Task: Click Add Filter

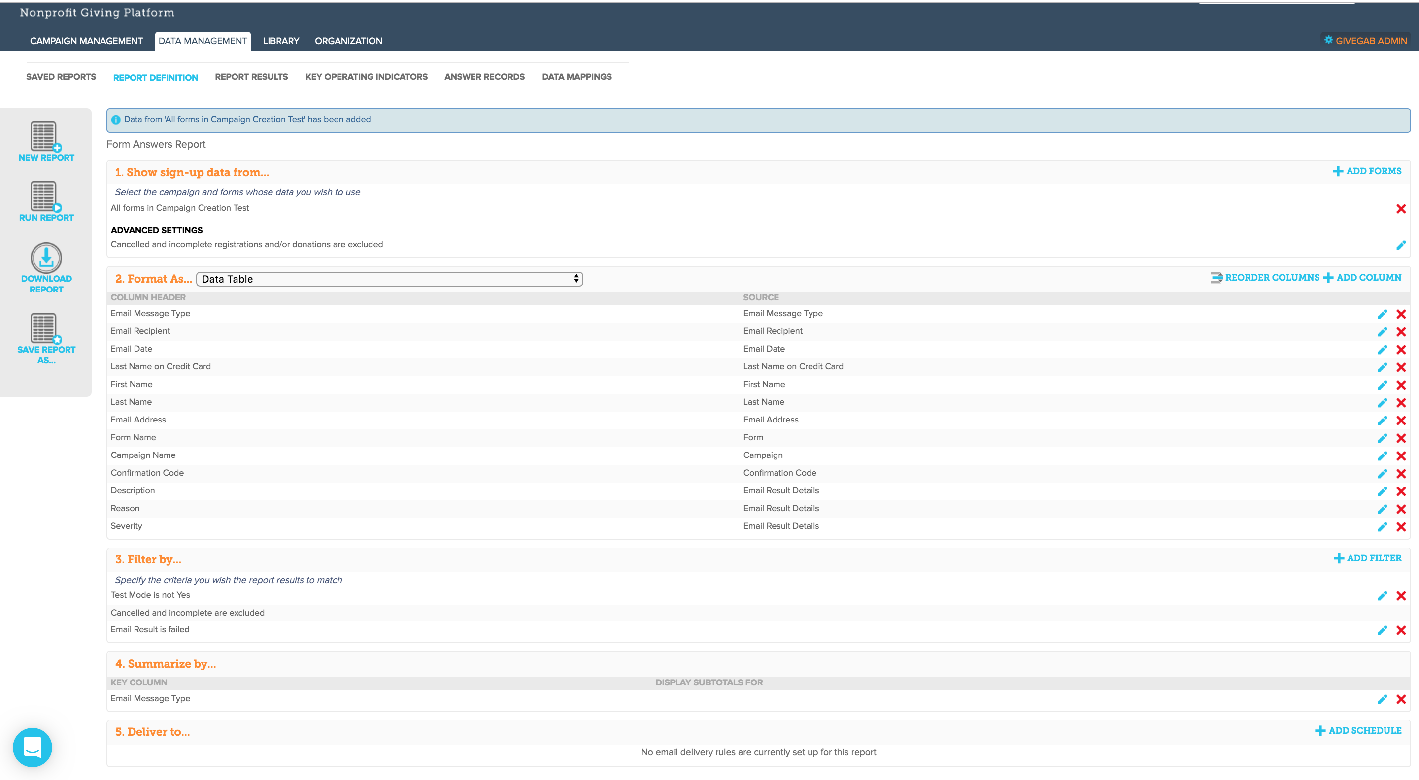Action: pos(1367,558)
